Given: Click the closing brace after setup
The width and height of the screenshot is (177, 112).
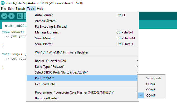Looking at the screenshot, I should (3, 45).
